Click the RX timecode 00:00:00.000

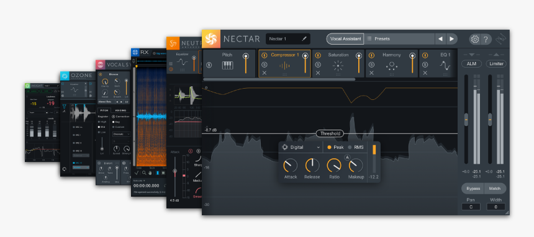[147, 186]
